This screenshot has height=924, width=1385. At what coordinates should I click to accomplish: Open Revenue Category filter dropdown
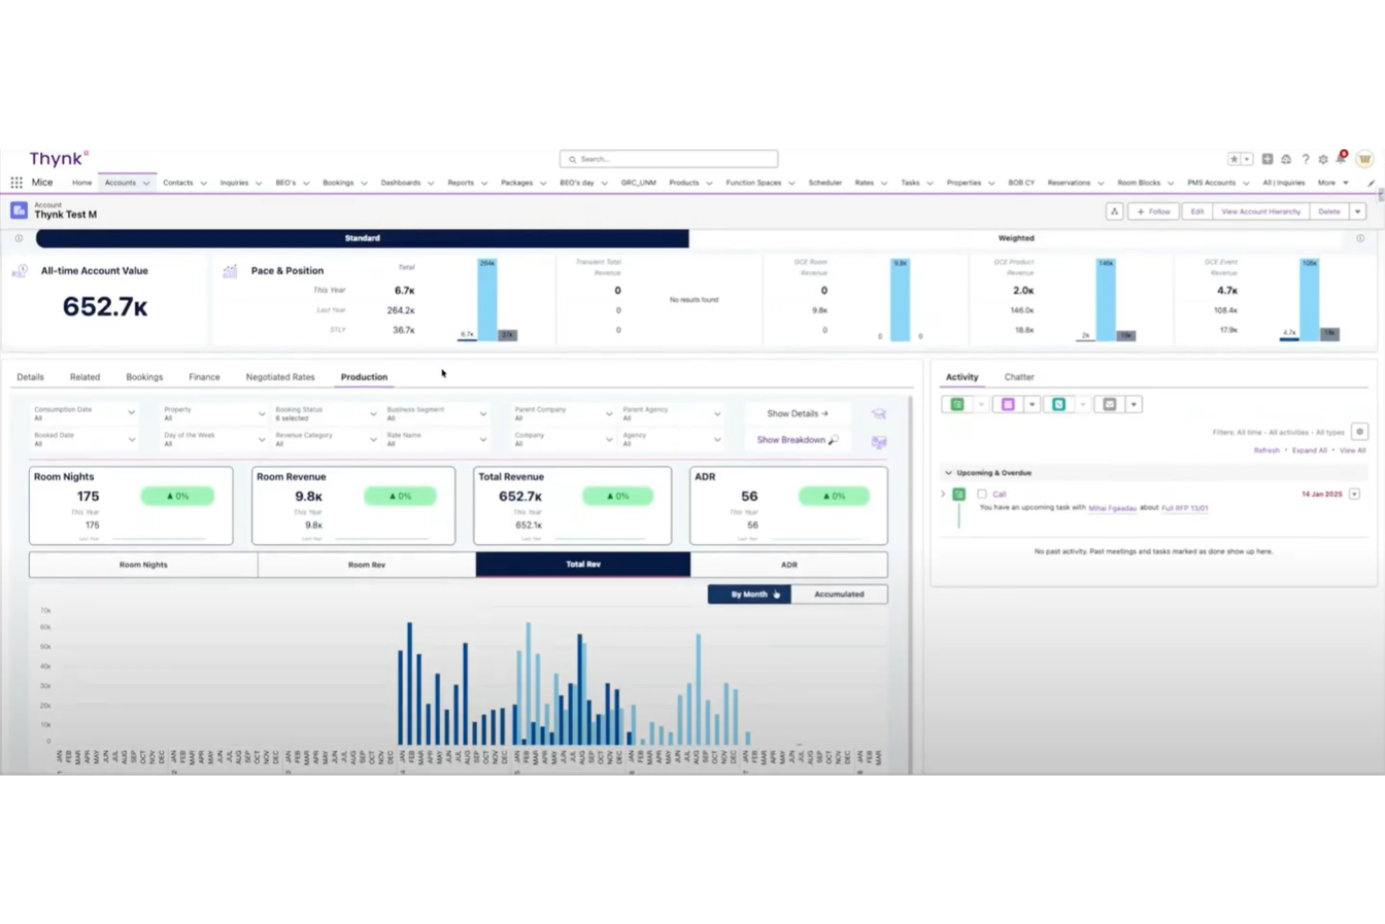326,439
